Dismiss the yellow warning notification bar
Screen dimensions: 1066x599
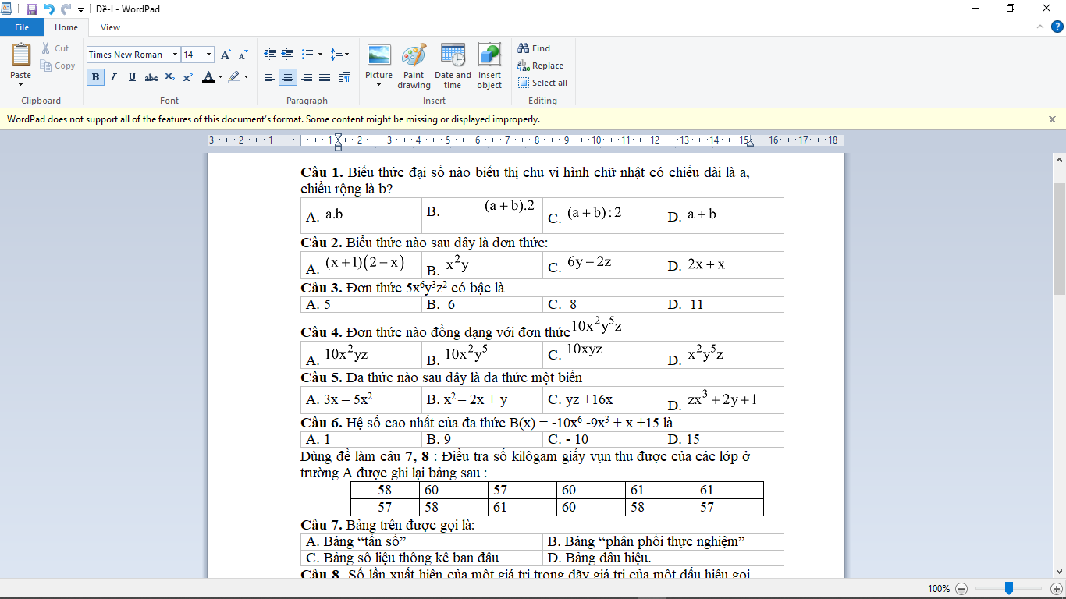[x=1052, y=119]
